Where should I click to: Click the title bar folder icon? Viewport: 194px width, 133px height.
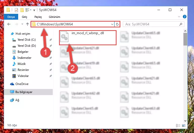point(8,10)
